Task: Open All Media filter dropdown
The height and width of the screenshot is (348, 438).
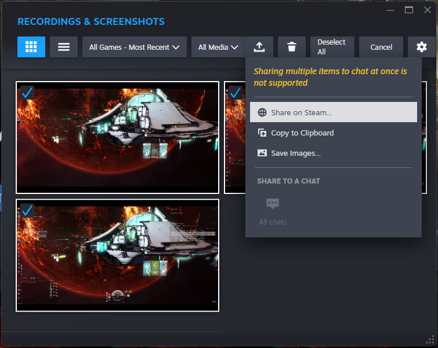Action: pyautogui.click(x=218, y=47)
